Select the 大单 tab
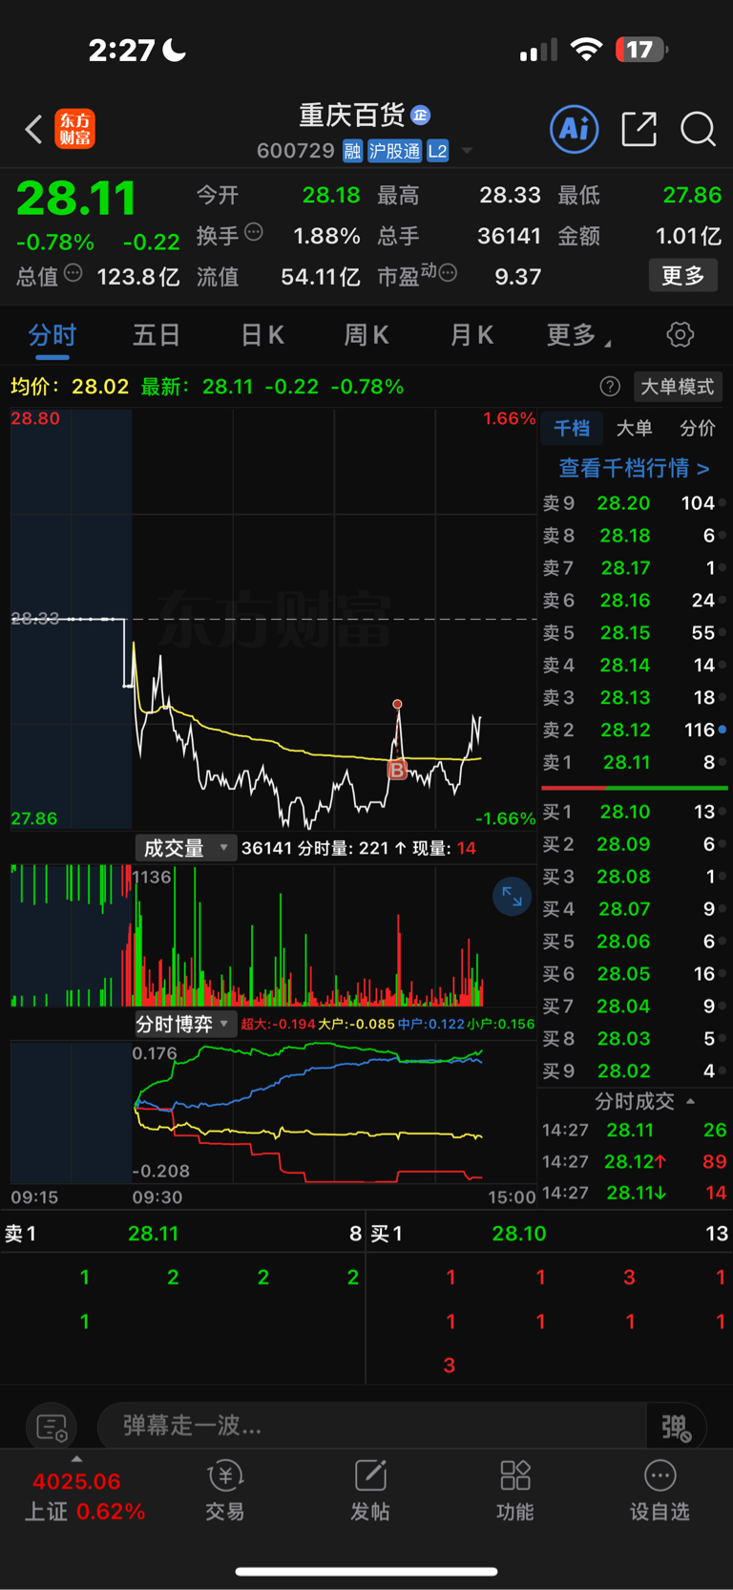The width and height of the screenshot is (733, 1590). [x=634, y=429]
